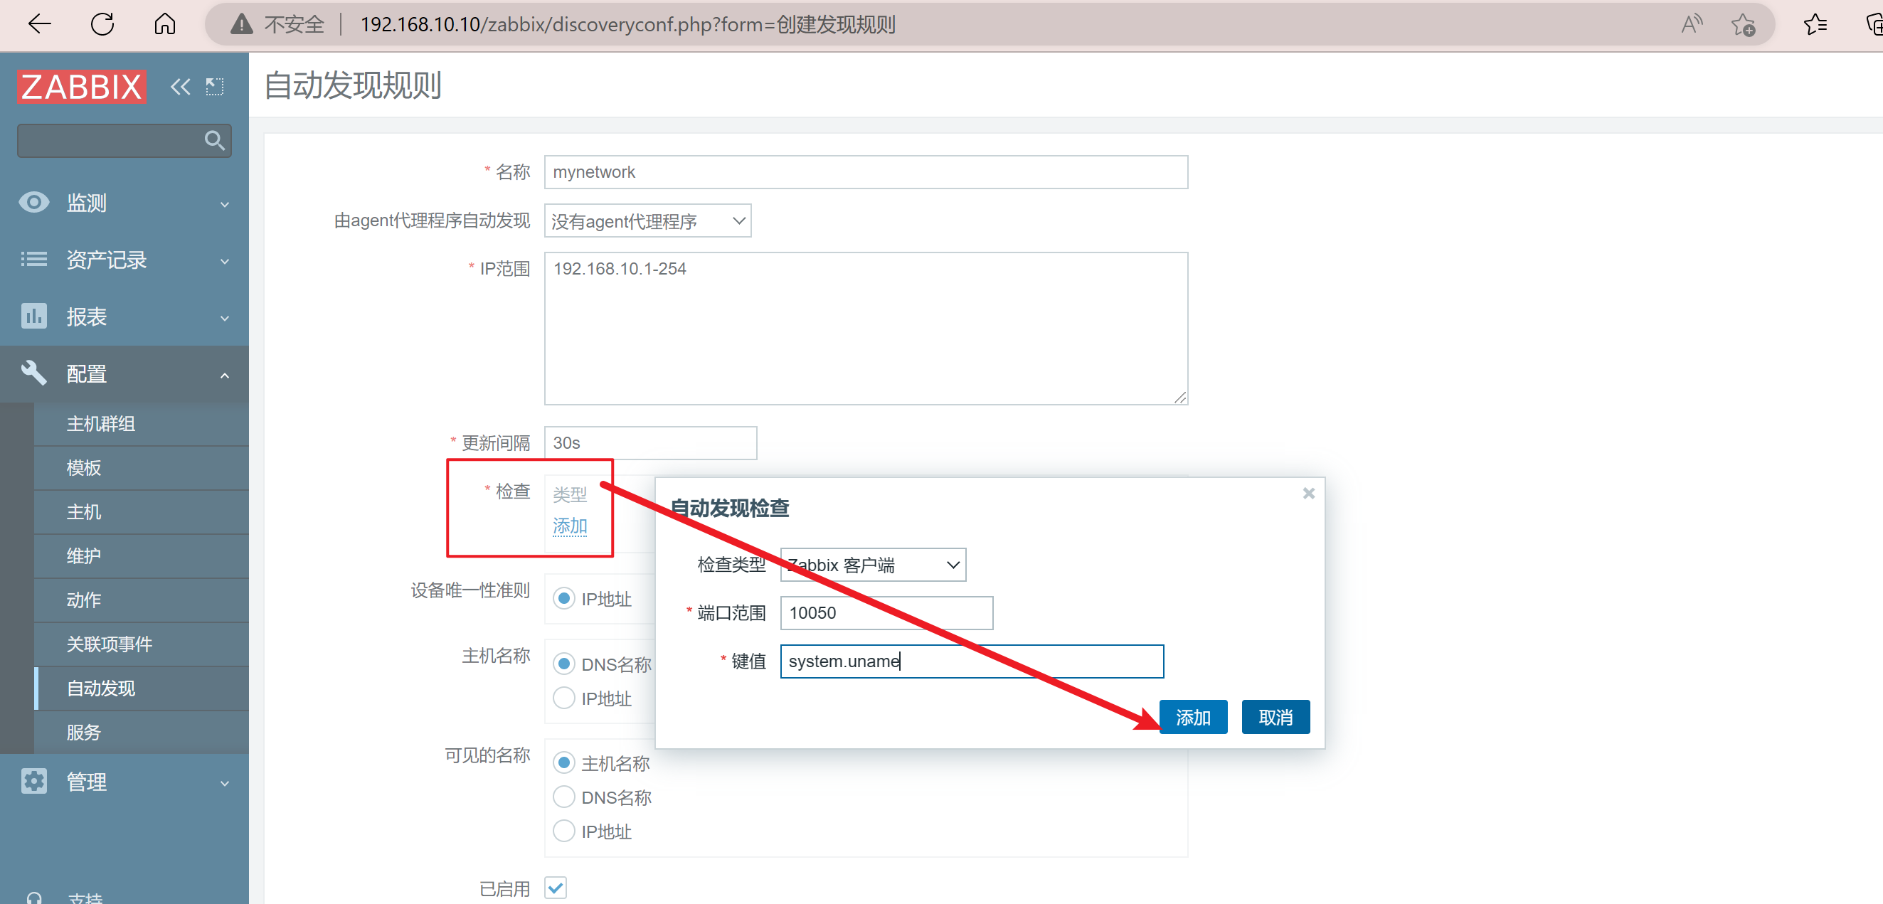This screenshot has height=904, width=1883.
Task: Select 主机名称 for 可见的名称
Action: (563, 763)
